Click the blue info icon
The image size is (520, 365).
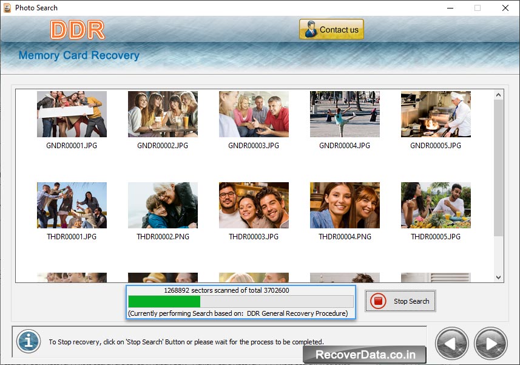pos(28,341)
